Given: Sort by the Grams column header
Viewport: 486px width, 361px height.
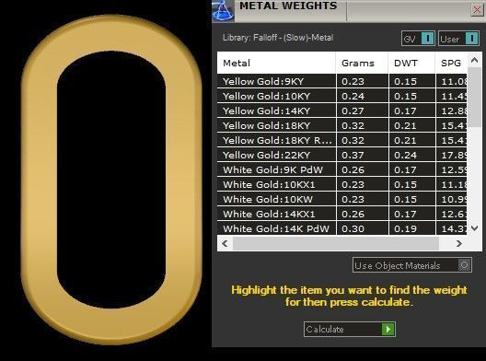Looking at the screenshot, I should 362,63.
